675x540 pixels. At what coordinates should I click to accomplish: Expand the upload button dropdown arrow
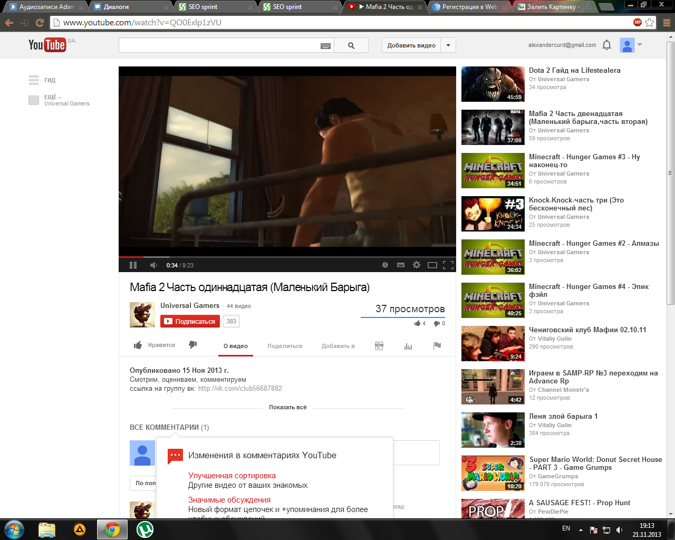(448, 45)
